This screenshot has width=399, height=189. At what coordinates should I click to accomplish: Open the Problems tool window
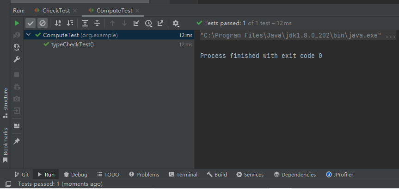[x=144, y=175]
